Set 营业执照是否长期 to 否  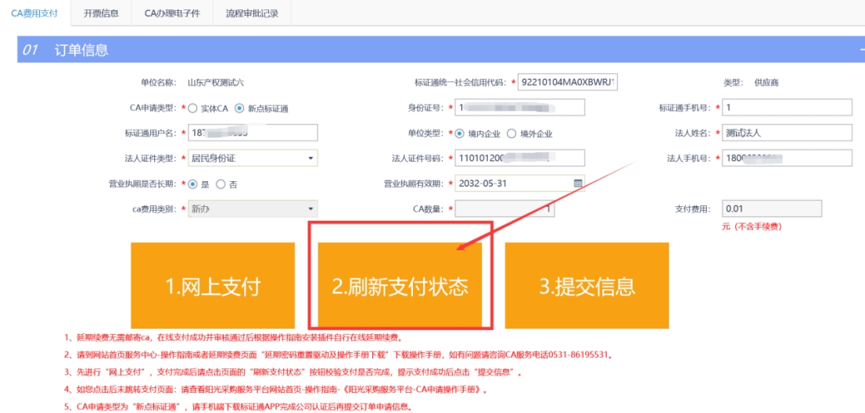point(221,184)
